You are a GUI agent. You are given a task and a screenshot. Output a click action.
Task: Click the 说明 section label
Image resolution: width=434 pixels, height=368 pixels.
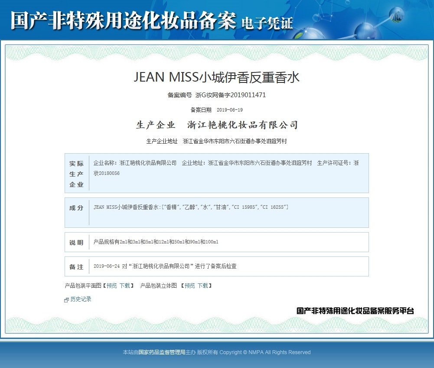pos(76,243)
